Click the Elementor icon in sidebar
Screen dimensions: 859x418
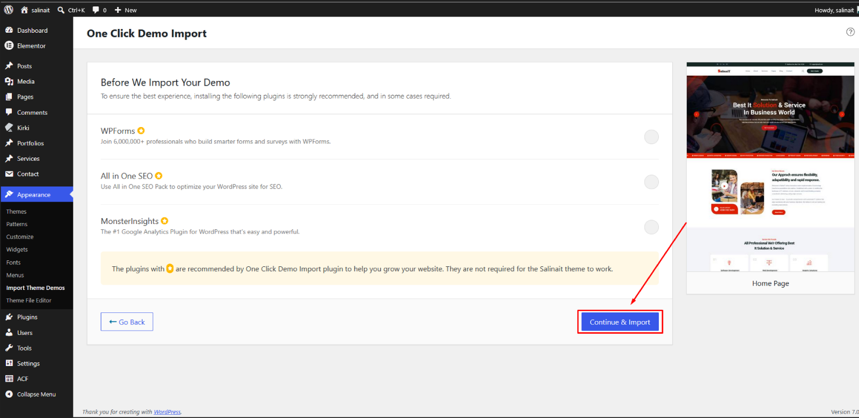[x=9, y=46]
